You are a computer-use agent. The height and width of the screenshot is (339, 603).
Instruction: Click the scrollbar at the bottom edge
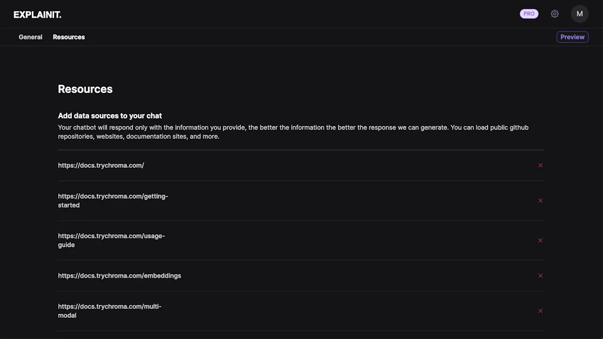[x=301, y=337]
